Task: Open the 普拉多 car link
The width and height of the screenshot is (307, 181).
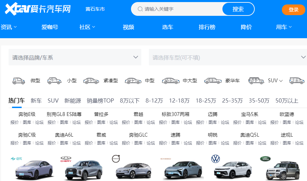Action: click(101, 114)
